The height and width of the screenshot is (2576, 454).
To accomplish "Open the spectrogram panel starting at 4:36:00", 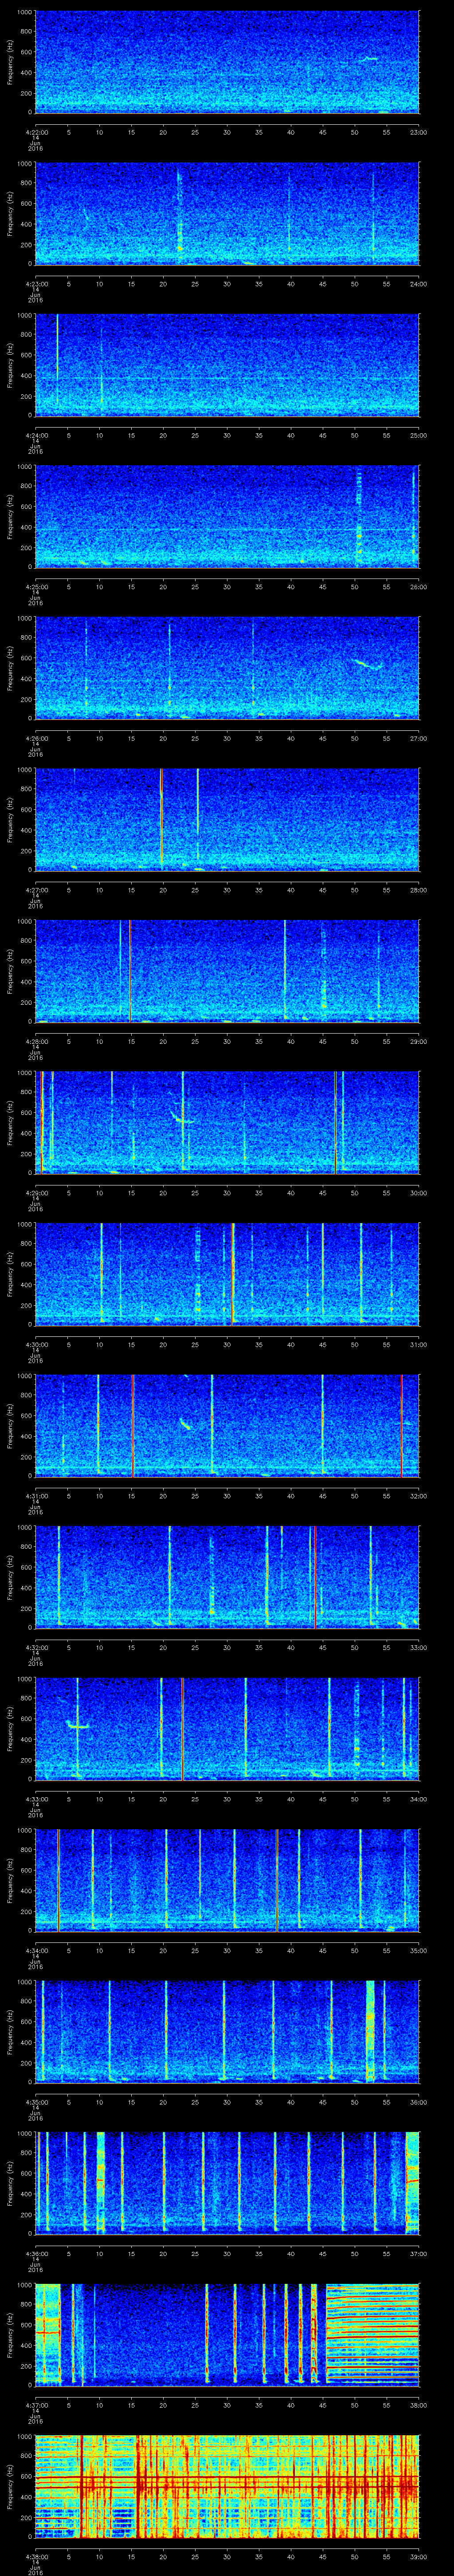I will click(x=227, y=2183).
